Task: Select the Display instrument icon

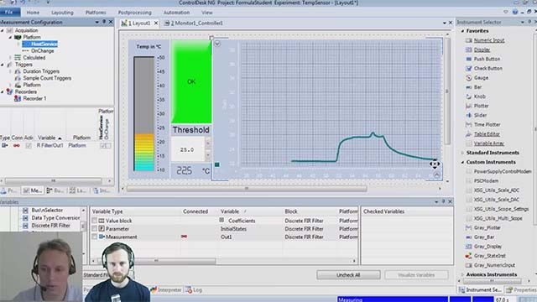Action: [x=469, y=49]
